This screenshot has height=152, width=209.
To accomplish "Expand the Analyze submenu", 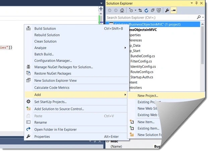I will pos(77,48).
